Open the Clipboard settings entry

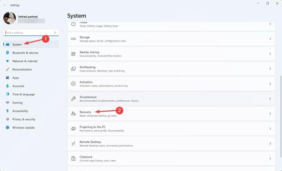point(171,159)
